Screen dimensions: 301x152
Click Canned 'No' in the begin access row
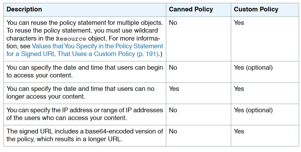[173, 68]
